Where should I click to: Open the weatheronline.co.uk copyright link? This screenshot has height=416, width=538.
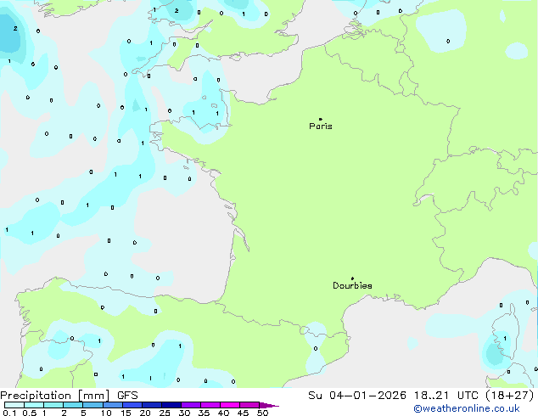(x=467, y=408)
